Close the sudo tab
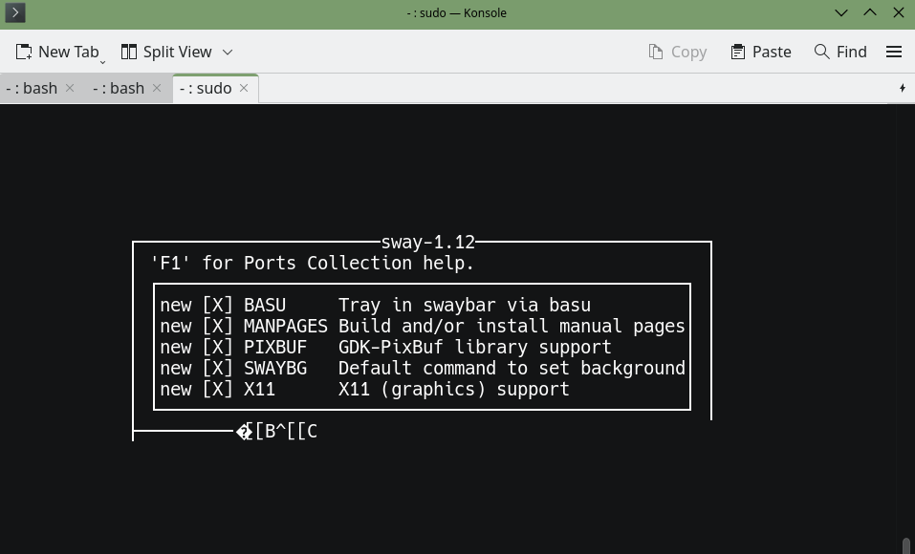 244,88
